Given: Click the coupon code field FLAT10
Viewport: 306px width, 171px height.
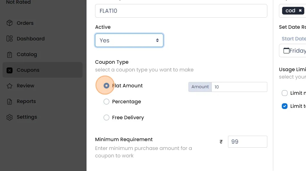Looking at the screenshot, I should coord(181,11).
